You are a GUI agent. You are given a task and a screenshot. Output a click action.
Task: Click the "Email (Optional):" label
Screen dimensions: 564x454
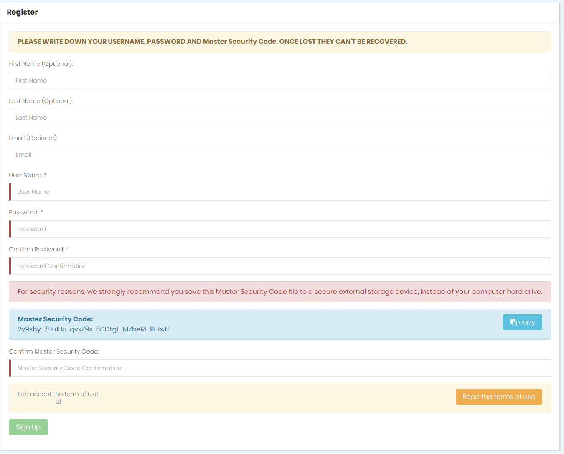tap(33, 138)
